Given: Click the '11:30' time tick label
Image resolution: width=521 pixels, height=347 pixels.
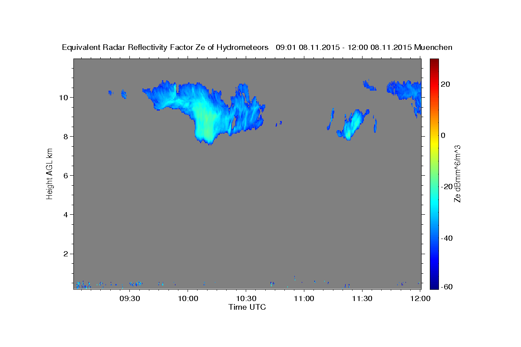Looking at the screenshot, I should [x=362, y=298].
